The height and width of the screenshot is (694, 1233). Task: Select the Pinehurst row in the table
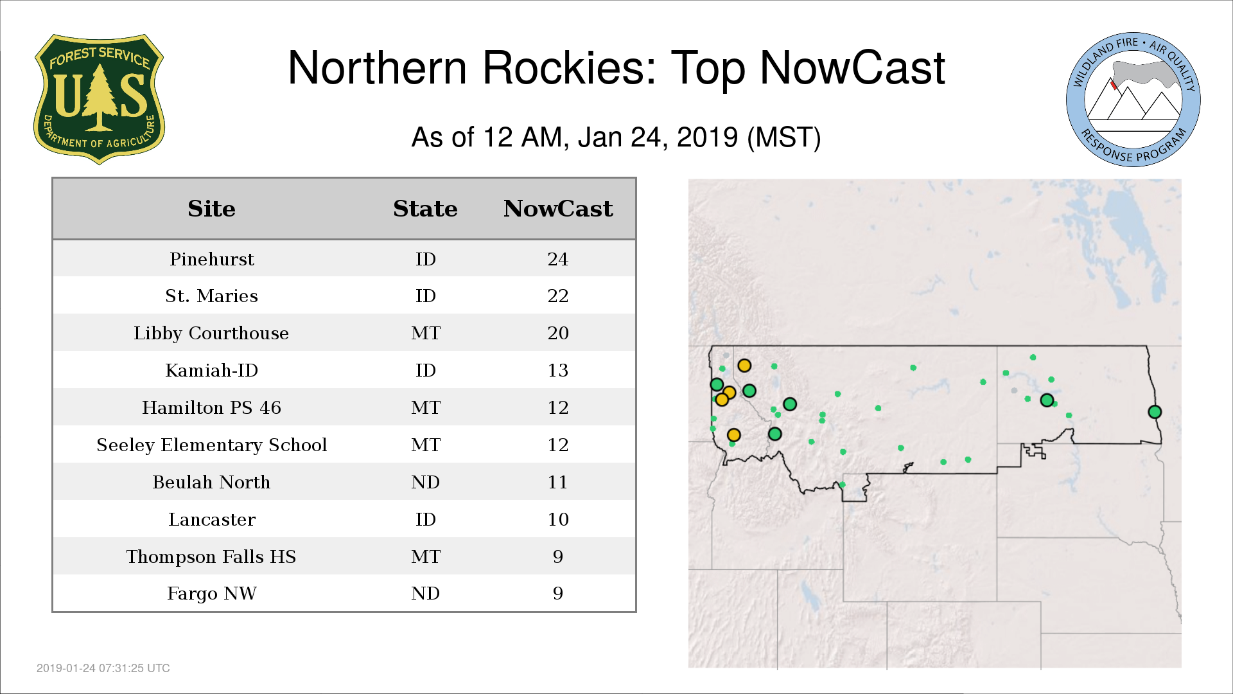(x=212, y=259)
